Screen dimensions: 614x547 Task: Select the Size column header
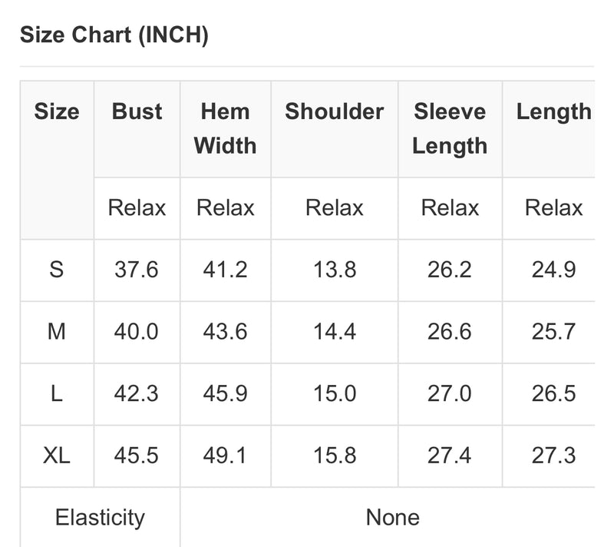coord(57,111)
